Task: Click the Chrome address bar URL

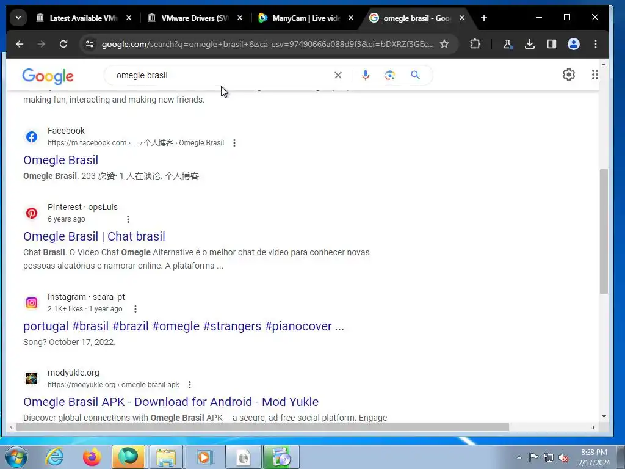Action: [267, 44]
